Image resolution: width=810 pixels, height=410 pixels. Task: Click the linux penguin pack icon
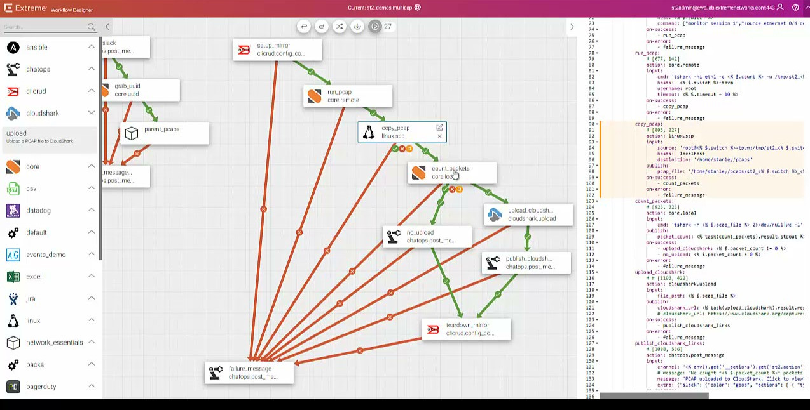coord(13,321)
